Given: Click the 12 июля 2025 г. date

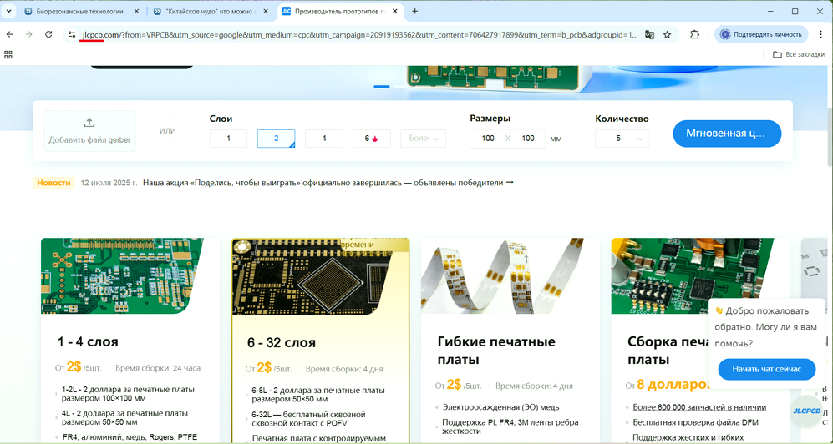Looking at the screenshot, I should point(109,183).
